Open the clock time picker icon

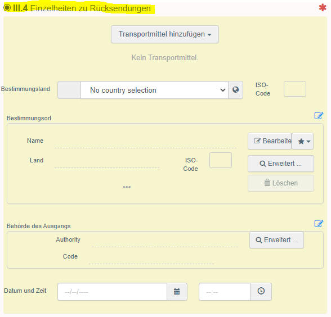pyautogui.click(x=261, y=292)
